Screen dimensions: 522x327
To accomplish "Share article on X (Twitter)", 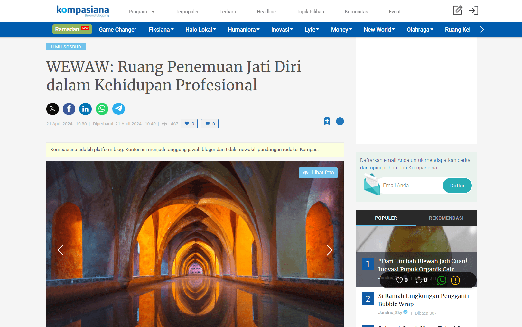I will click(x=52, y=109).
